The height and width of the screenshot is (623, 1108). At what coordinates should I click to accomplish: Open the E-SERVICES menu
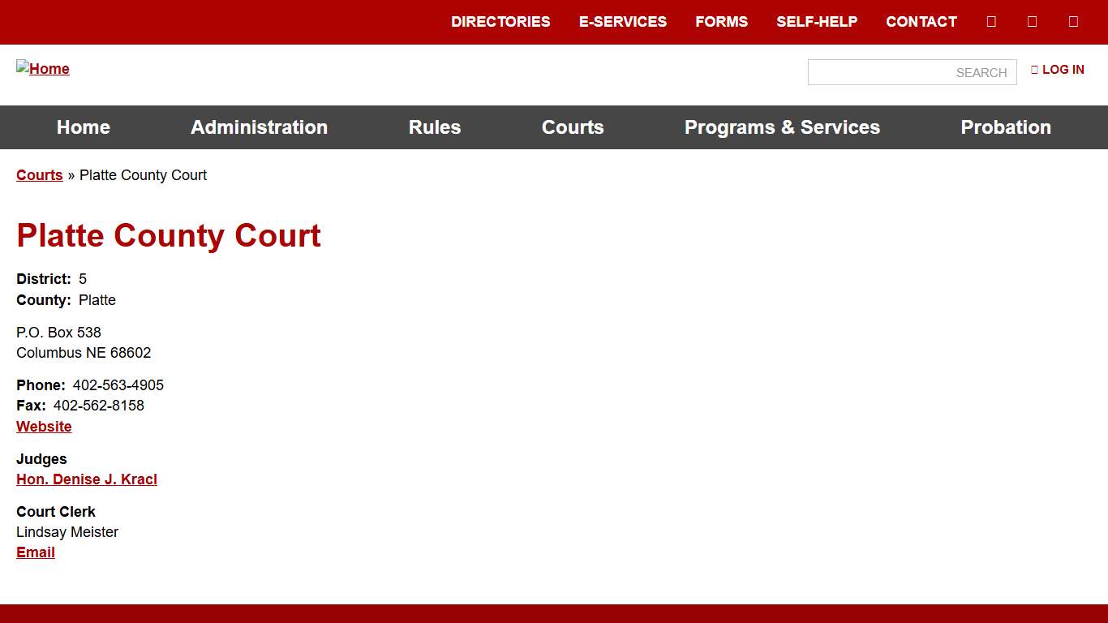pyautogui.click(x=623, y=22)
